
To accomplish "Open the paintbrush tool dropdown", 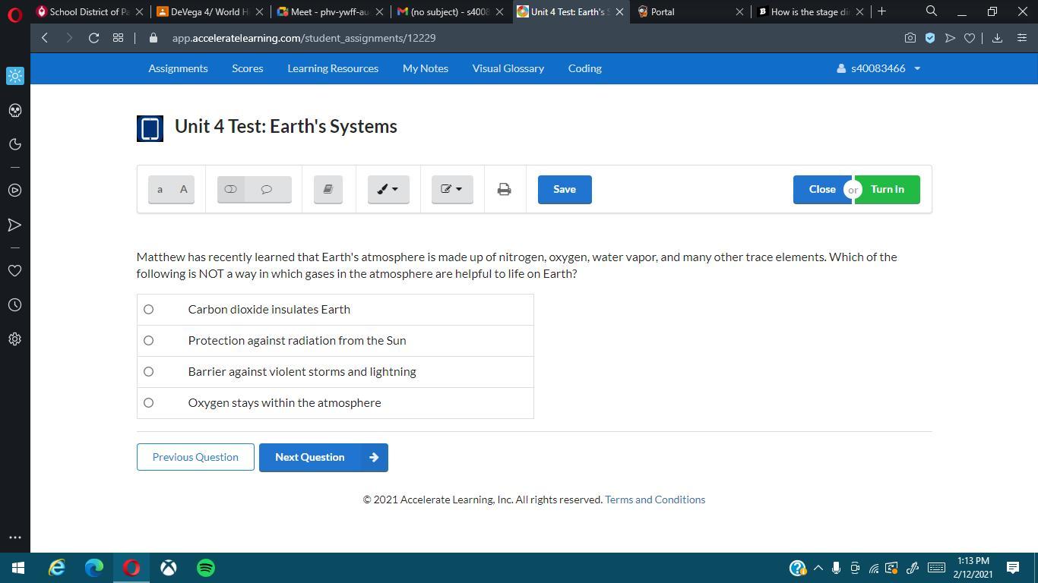I will pyautogui.click(x=388, y=189).
